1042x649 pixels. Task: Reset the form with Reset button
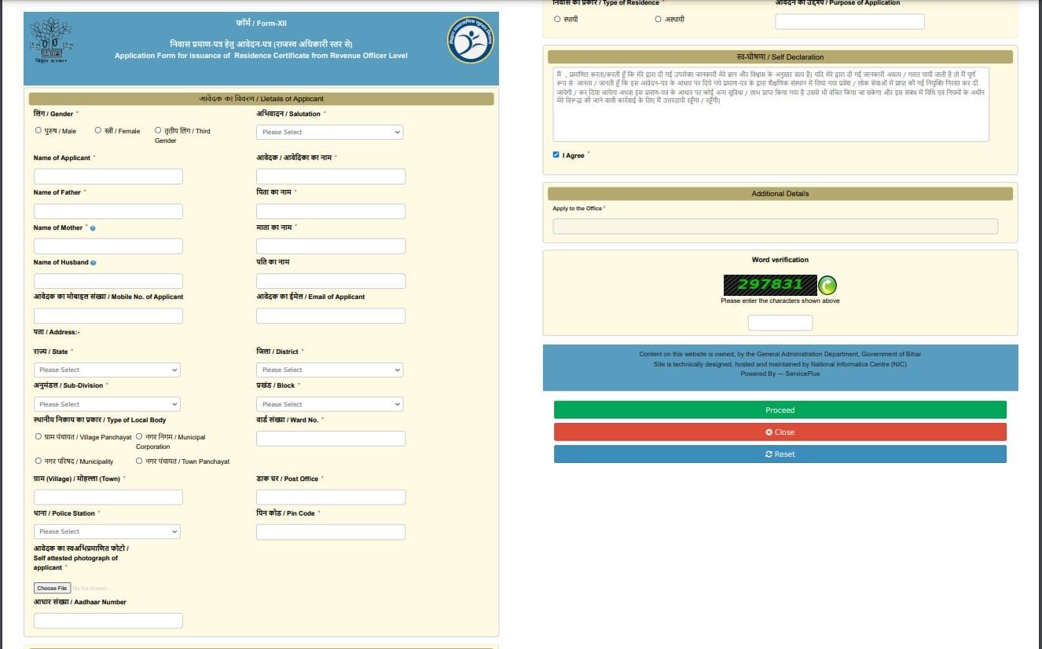pos(780,454)
